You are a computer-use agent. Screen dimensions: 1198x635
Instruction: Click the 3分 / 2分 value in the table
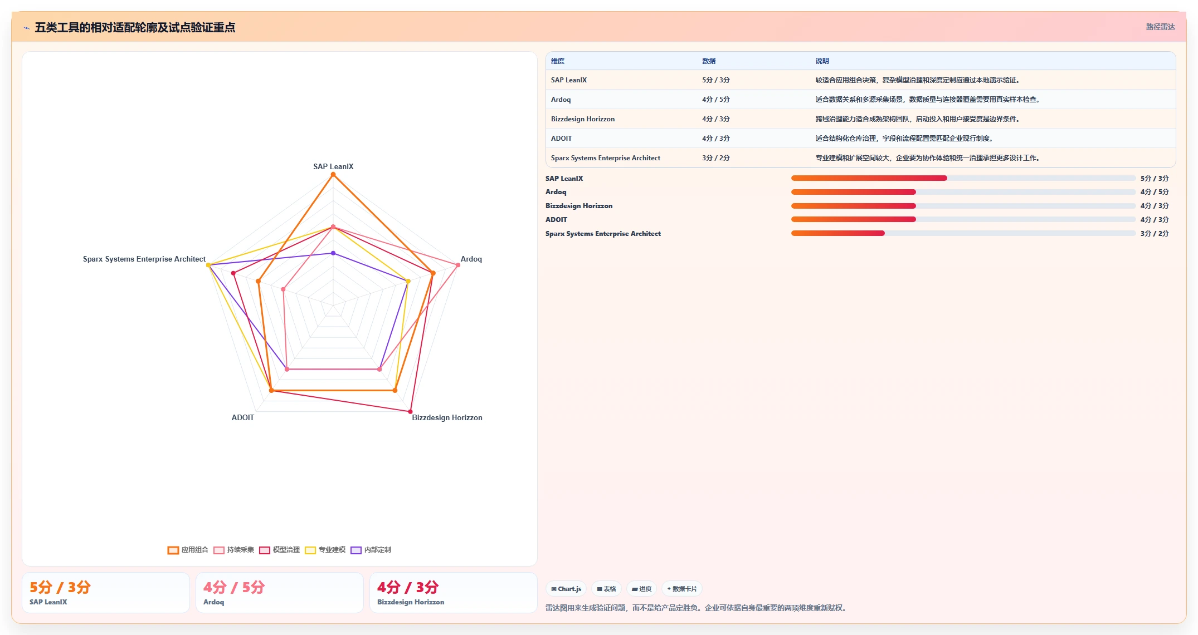[716, 158]
